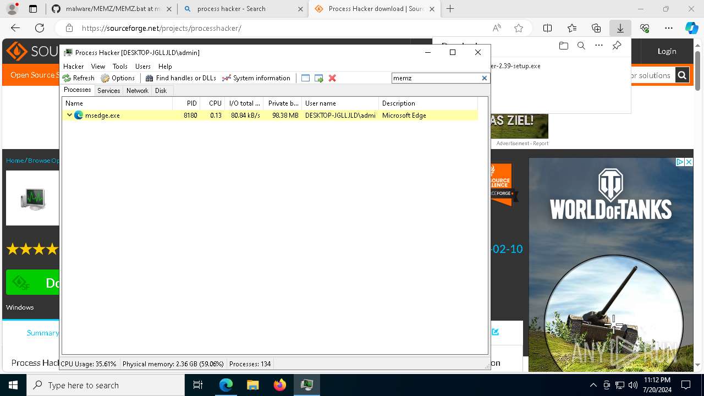
Task: Open Edge Settings and more menu
Action: pos(669,28)
